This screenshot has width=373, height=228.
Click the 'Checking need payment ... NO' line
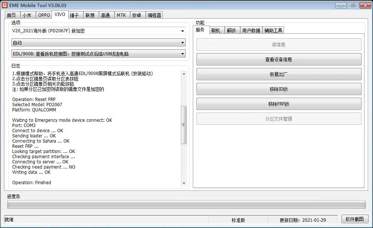tap(44, 167)
